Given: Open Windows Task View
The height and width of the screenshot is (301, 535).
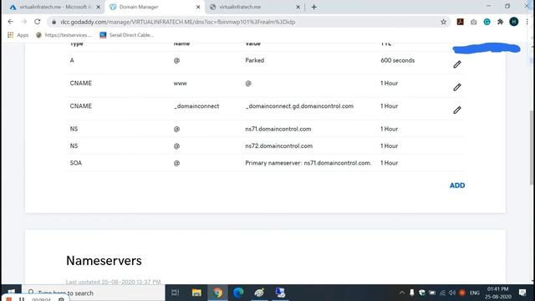Looking at the screenshot, I should pyautogui.click(x=175, y=293).
